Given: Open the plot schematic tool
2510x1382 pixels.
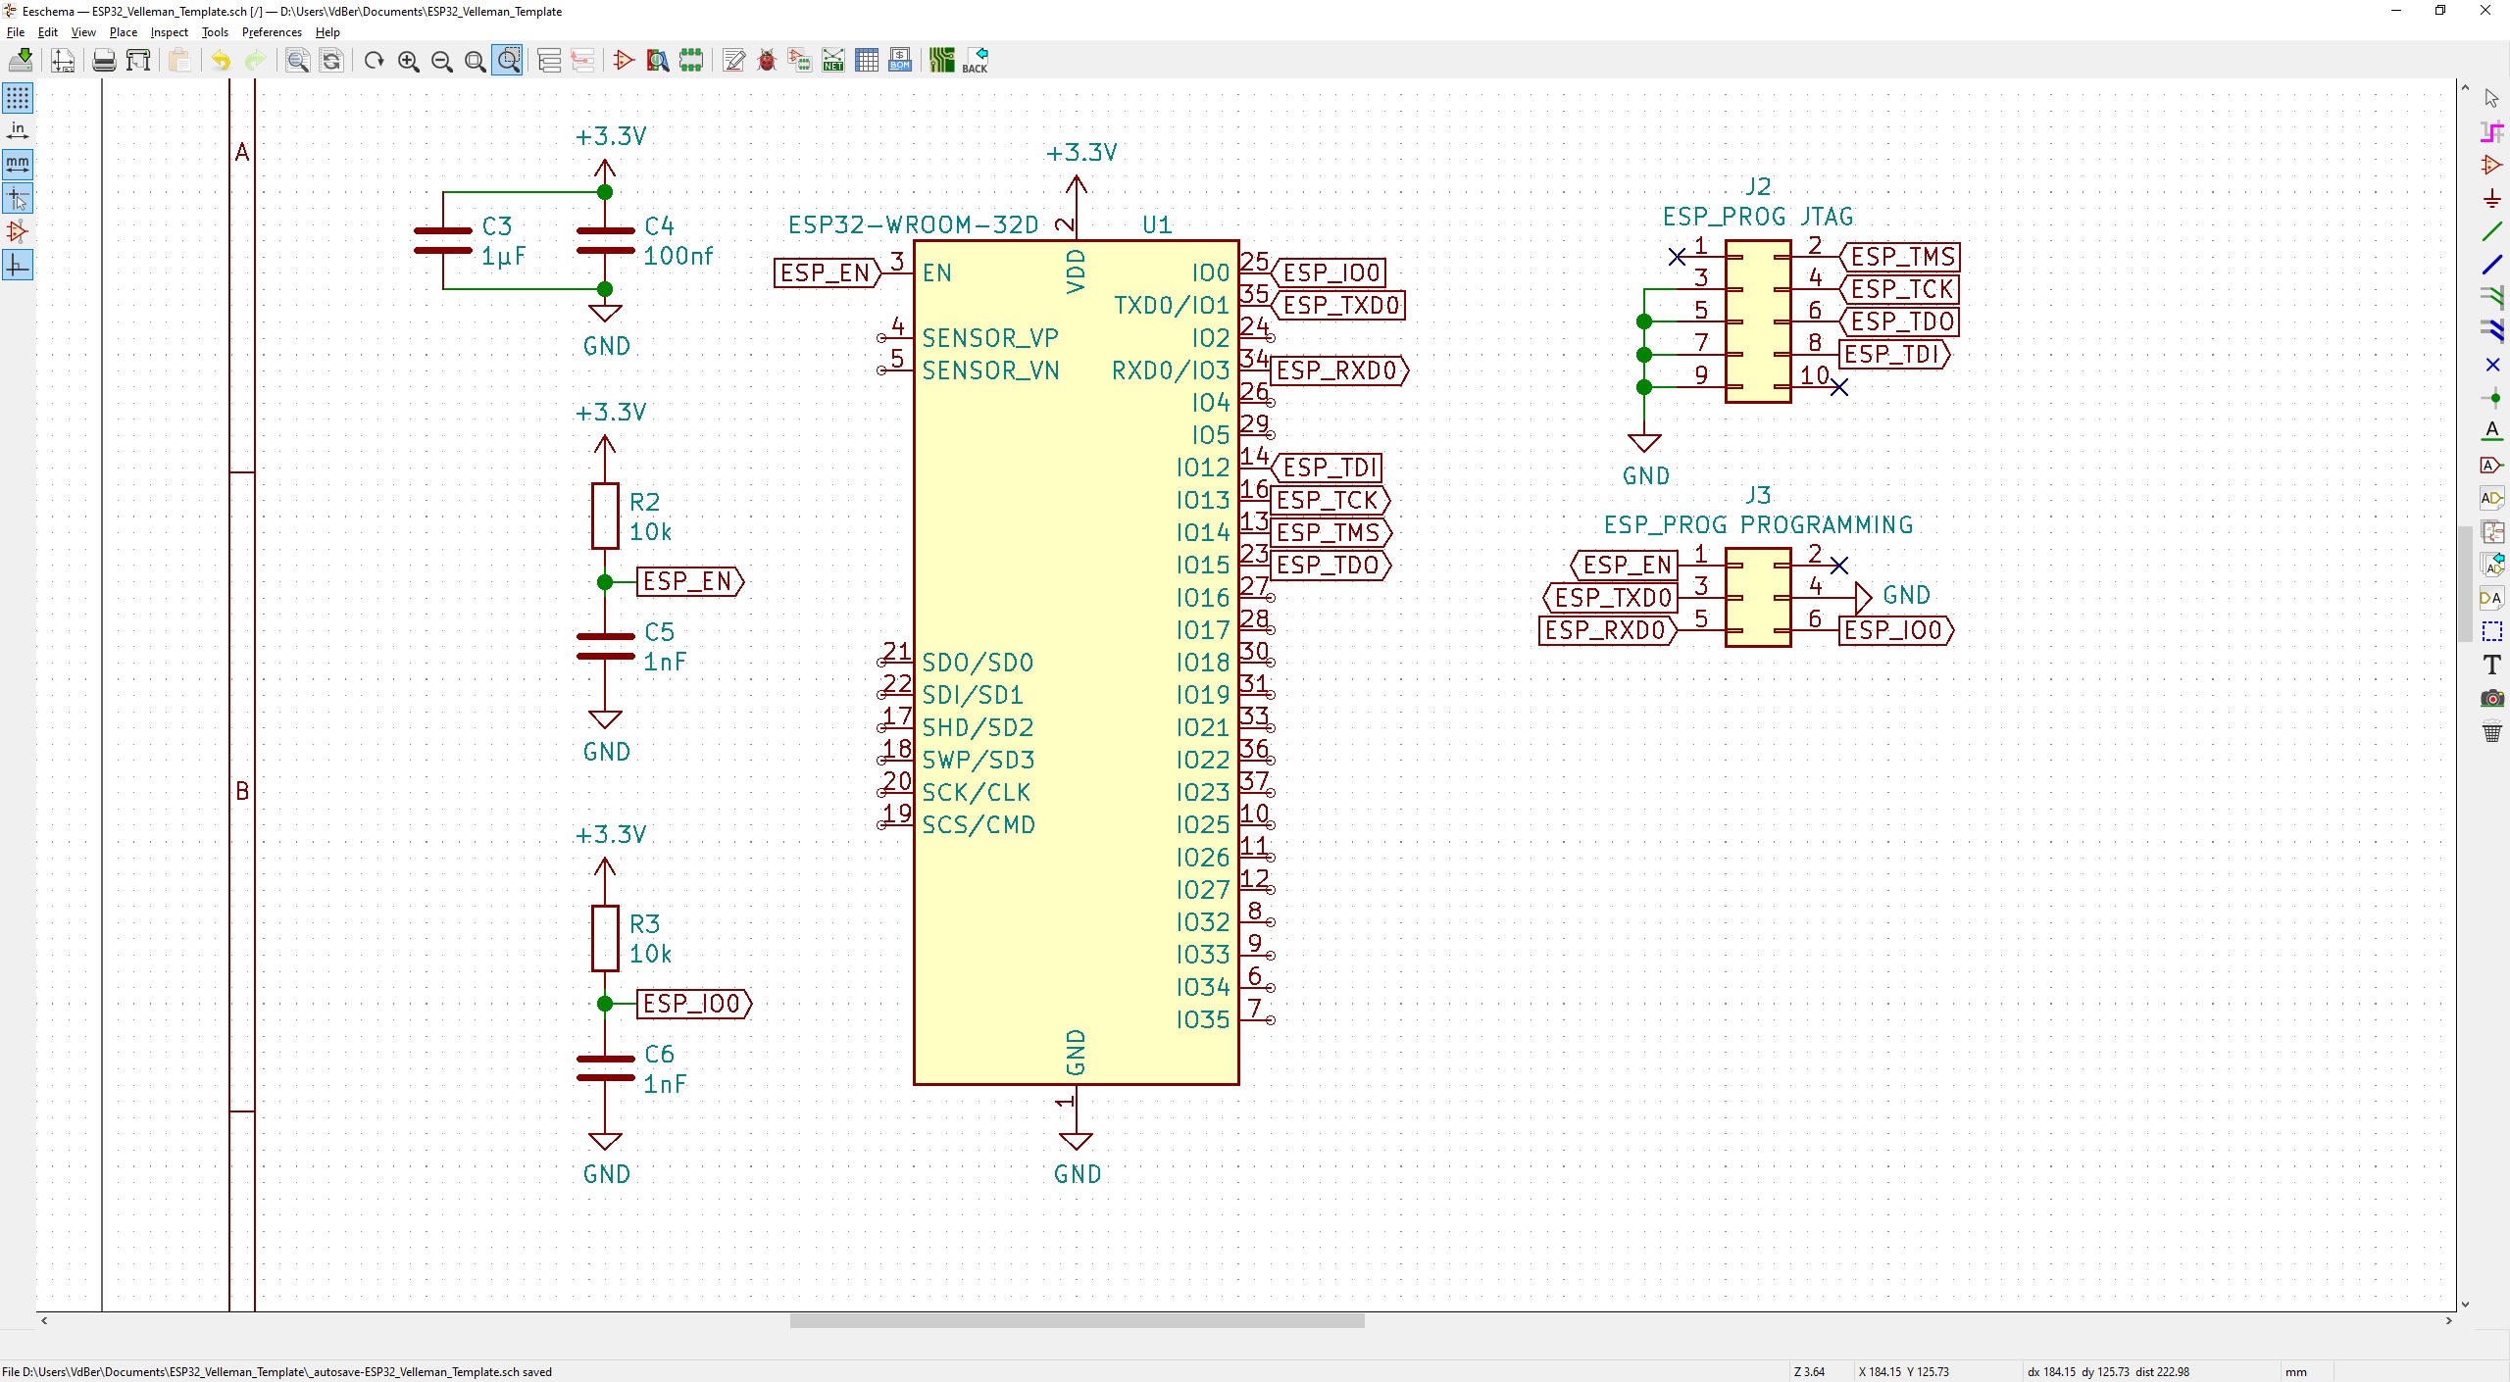Looking at the screenshot, I should [x=138, y=61].
